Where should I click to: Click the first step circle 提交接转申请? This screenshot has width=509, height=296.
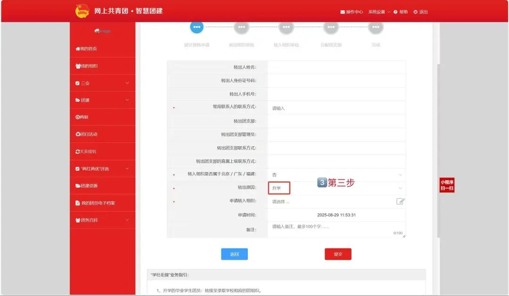click(x=197, y=27)
